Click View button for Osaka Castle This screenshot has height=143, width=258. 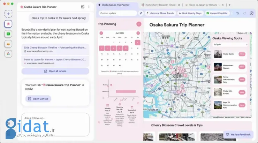242,54
